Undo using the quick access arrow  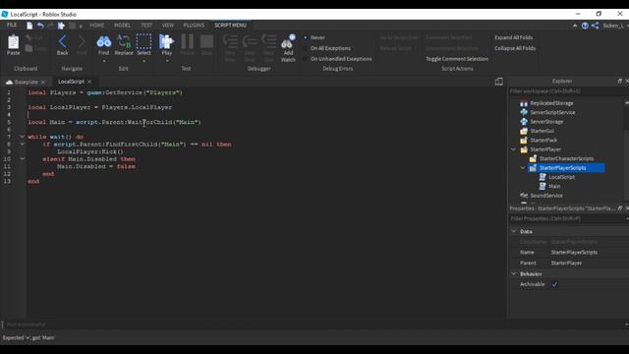point(40,26)
